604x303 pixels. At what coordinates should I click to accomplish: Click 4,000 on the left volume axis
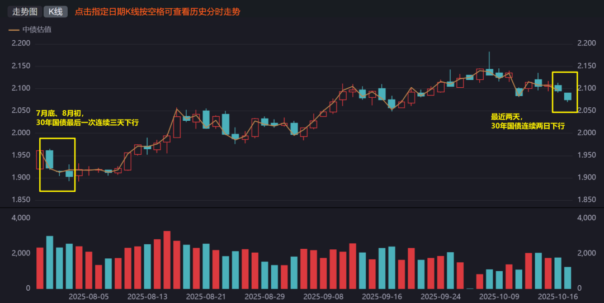21,218
